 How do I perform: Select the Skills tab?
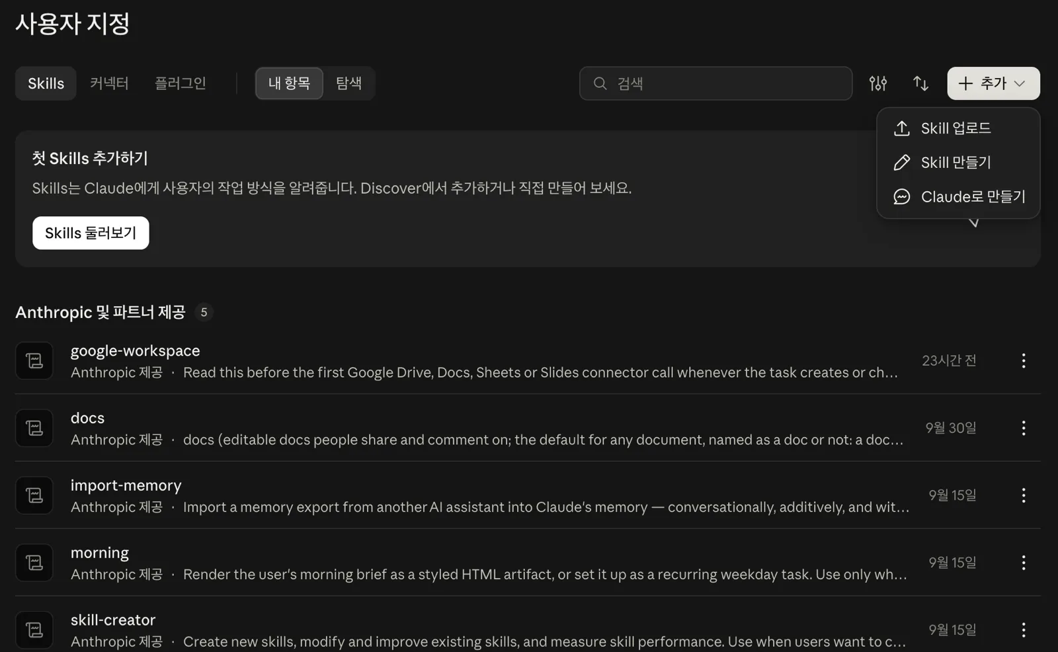tap(46, 83)
